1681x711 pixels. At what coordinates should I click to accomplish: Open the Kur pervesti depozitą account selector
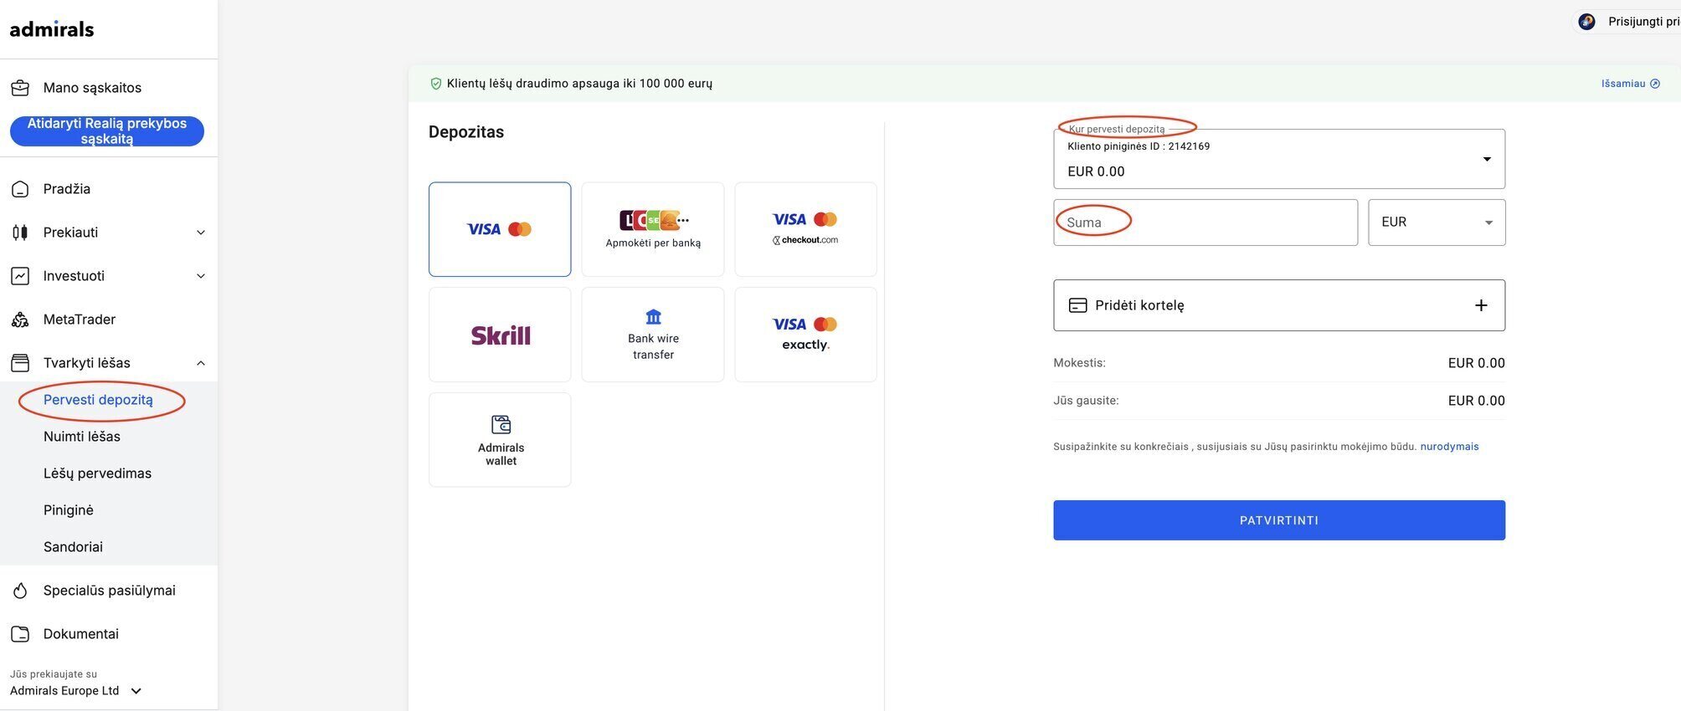[1279, 159]
